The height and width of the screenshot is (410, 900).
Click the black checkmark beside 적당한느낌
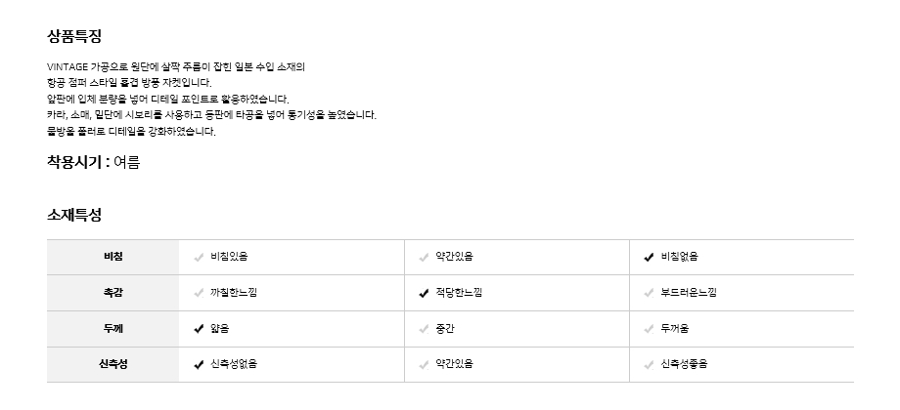click(x=424, y=293)
